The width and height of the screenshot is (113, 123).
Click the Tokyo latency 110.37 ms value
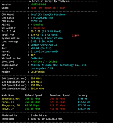pyautogui.click(x=84, y=109)
